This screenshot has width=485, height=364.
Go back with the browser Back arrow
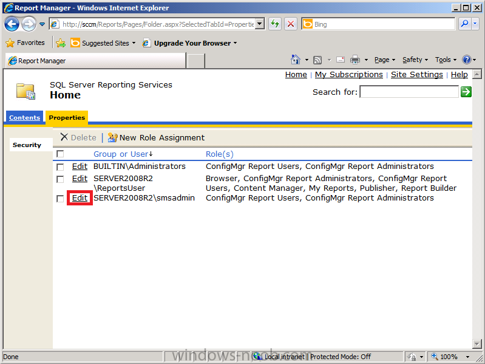(12, 24)
